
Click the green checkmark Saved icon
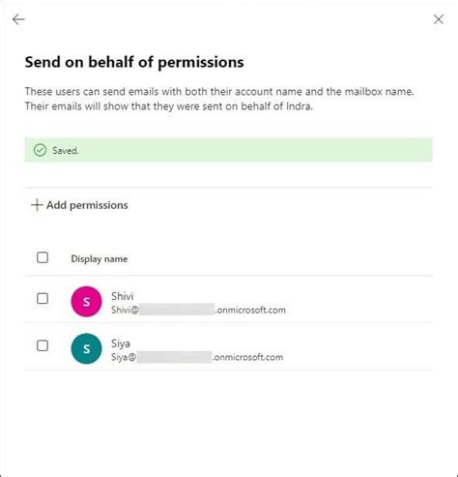(41, 150)
